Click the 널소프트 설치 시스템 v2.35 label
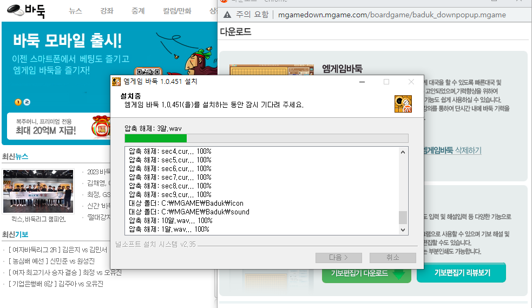 155,244
